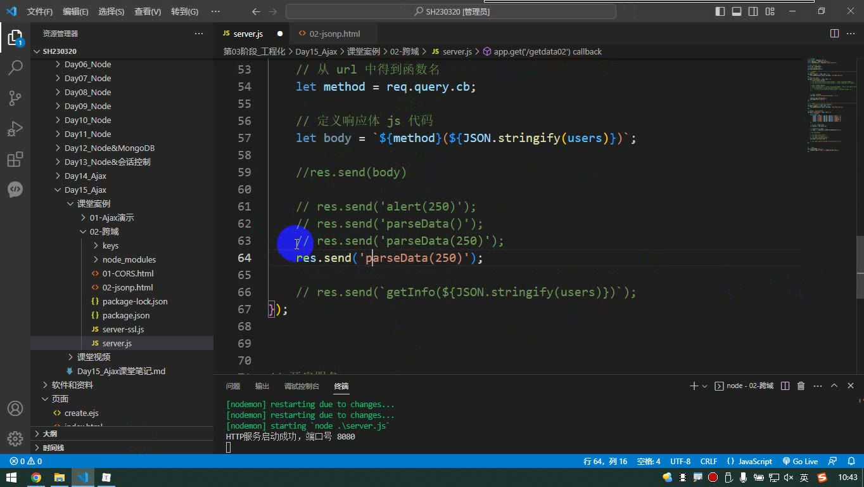
Task: Open the command center search box
Action: click(451, 11)
